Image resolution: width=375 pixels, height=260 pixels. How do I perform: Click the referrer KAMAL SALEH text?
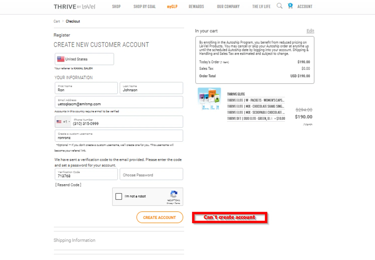tap(83, 68)
